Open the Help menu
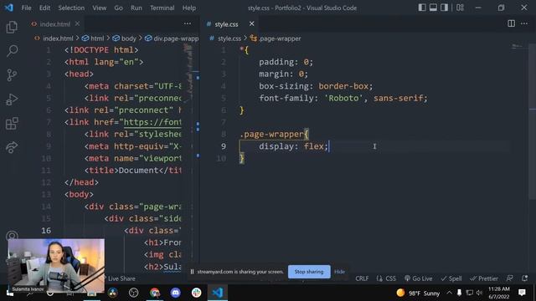The image size is (536, 301). [x=189, y=8]
